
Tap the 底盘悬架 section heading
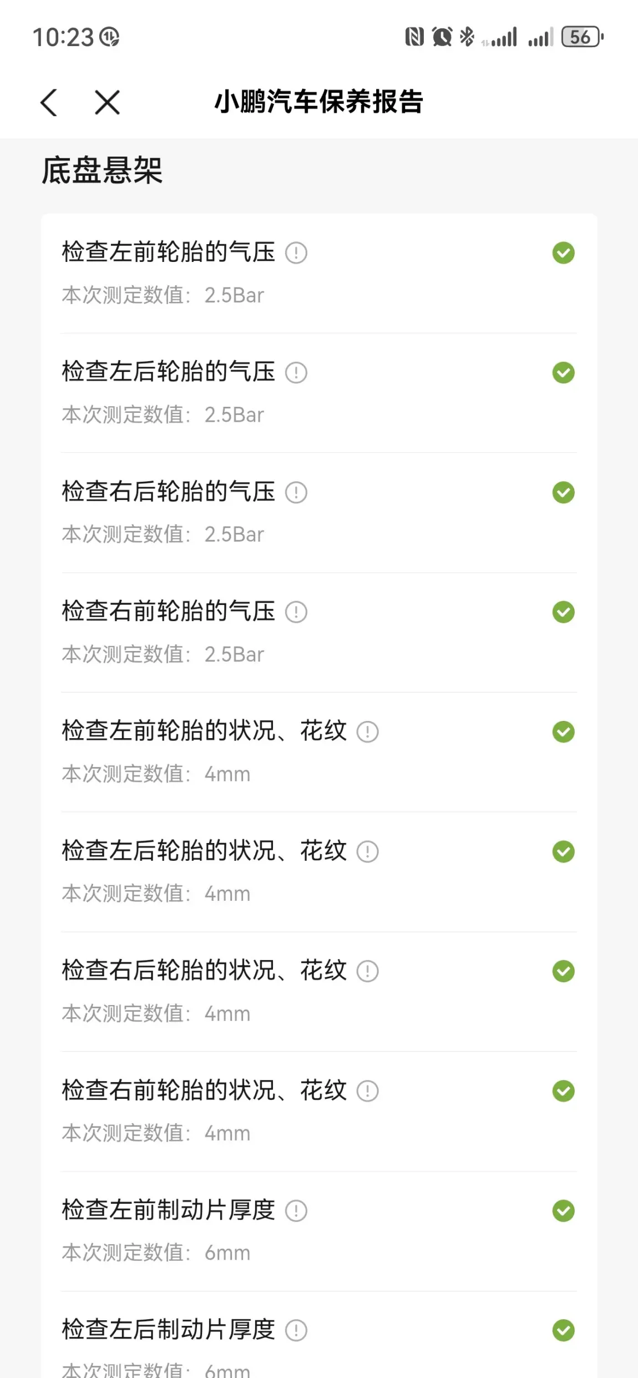pyautogui.click(x=102, y=170)
